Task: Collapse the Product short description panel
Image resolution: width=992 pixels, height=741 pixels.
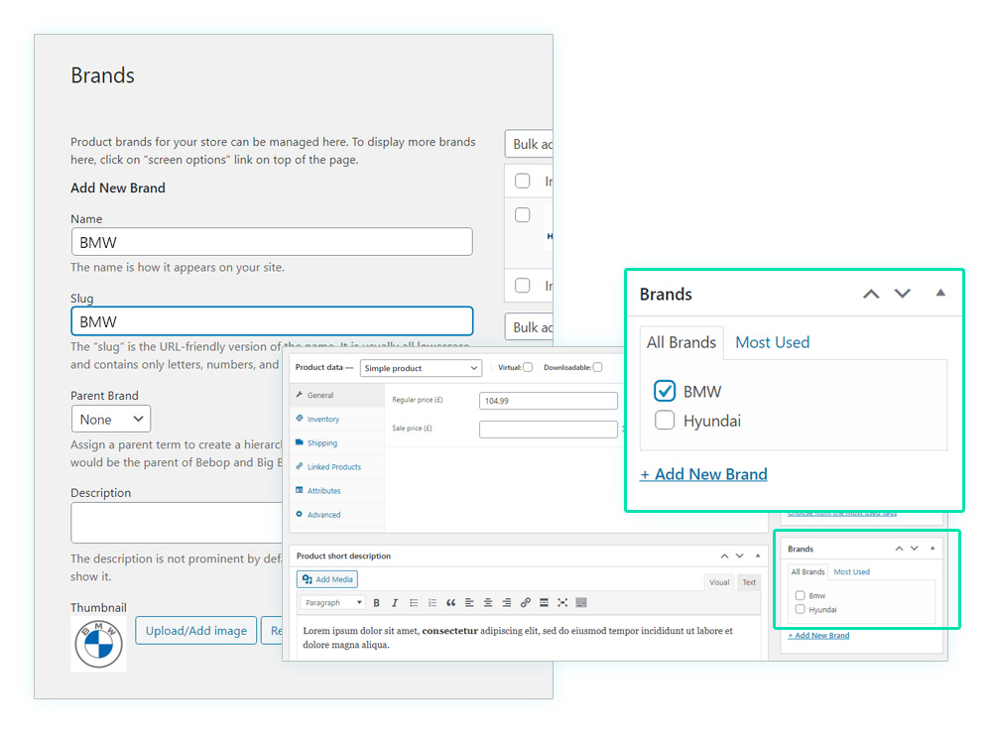Action: [x=758, y=556]
